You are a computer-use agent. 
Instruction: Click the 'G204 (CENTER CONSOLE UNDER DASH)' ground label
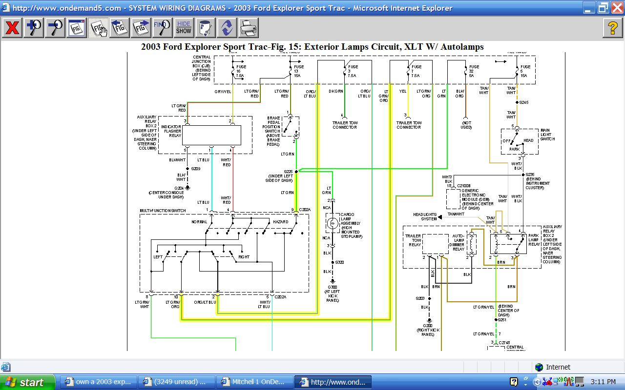pyautogui.click(x=166, y=192)
